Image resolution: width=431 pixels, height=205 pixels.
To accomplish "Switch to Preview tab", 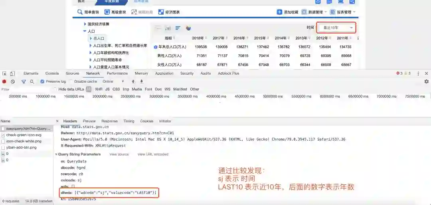I will (x=89, y=121).
